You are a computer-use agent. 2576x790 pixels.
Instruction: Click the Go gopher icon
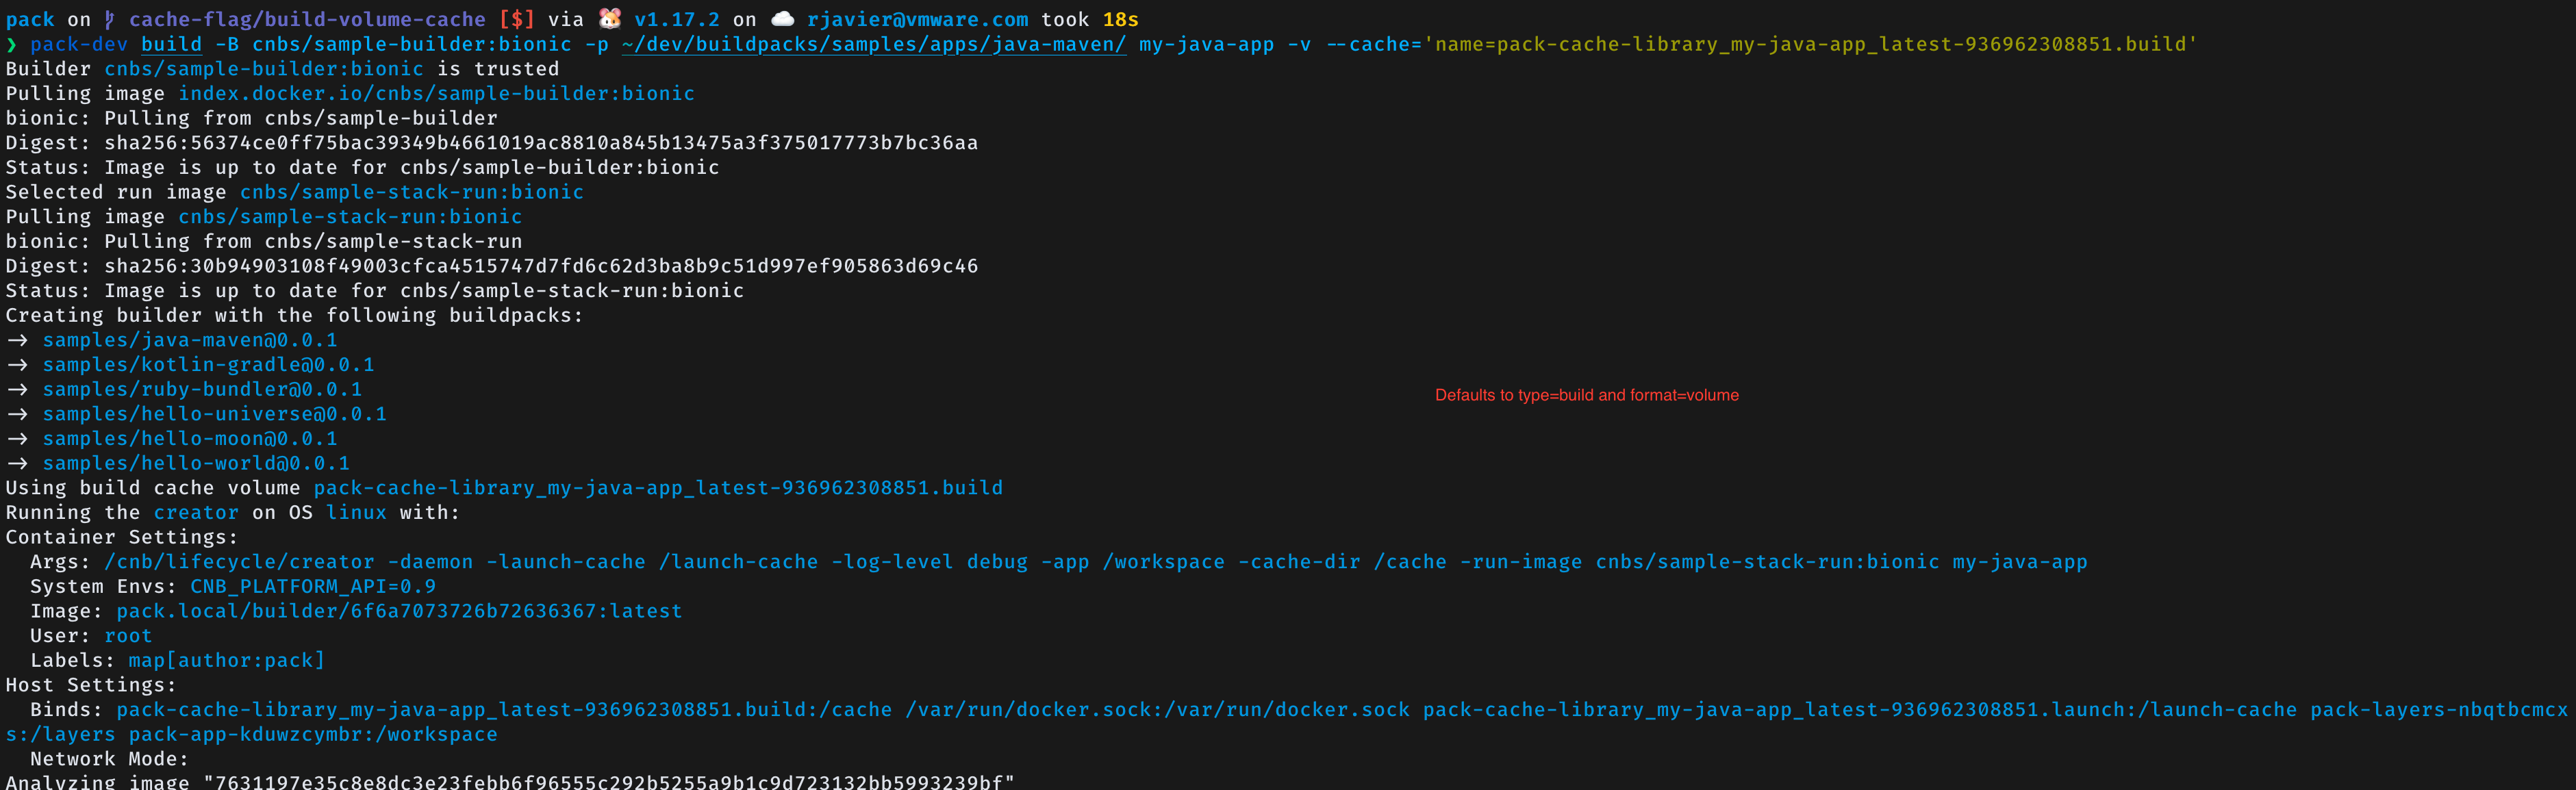tap(609, 18)
